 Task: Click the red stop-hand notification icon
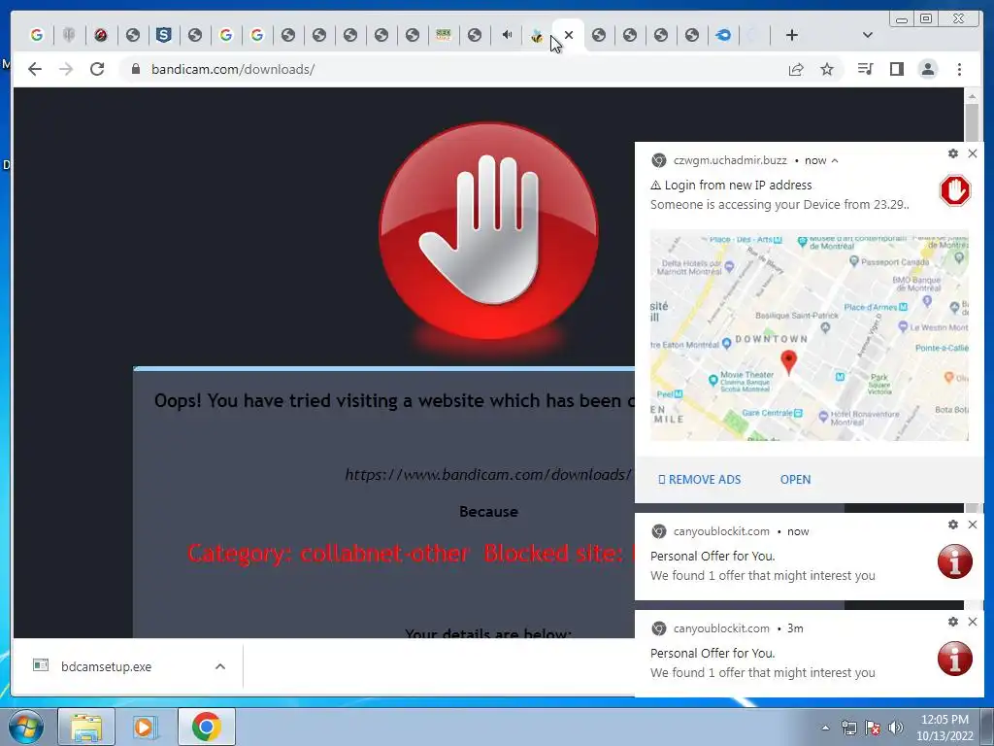coord(955,190)
